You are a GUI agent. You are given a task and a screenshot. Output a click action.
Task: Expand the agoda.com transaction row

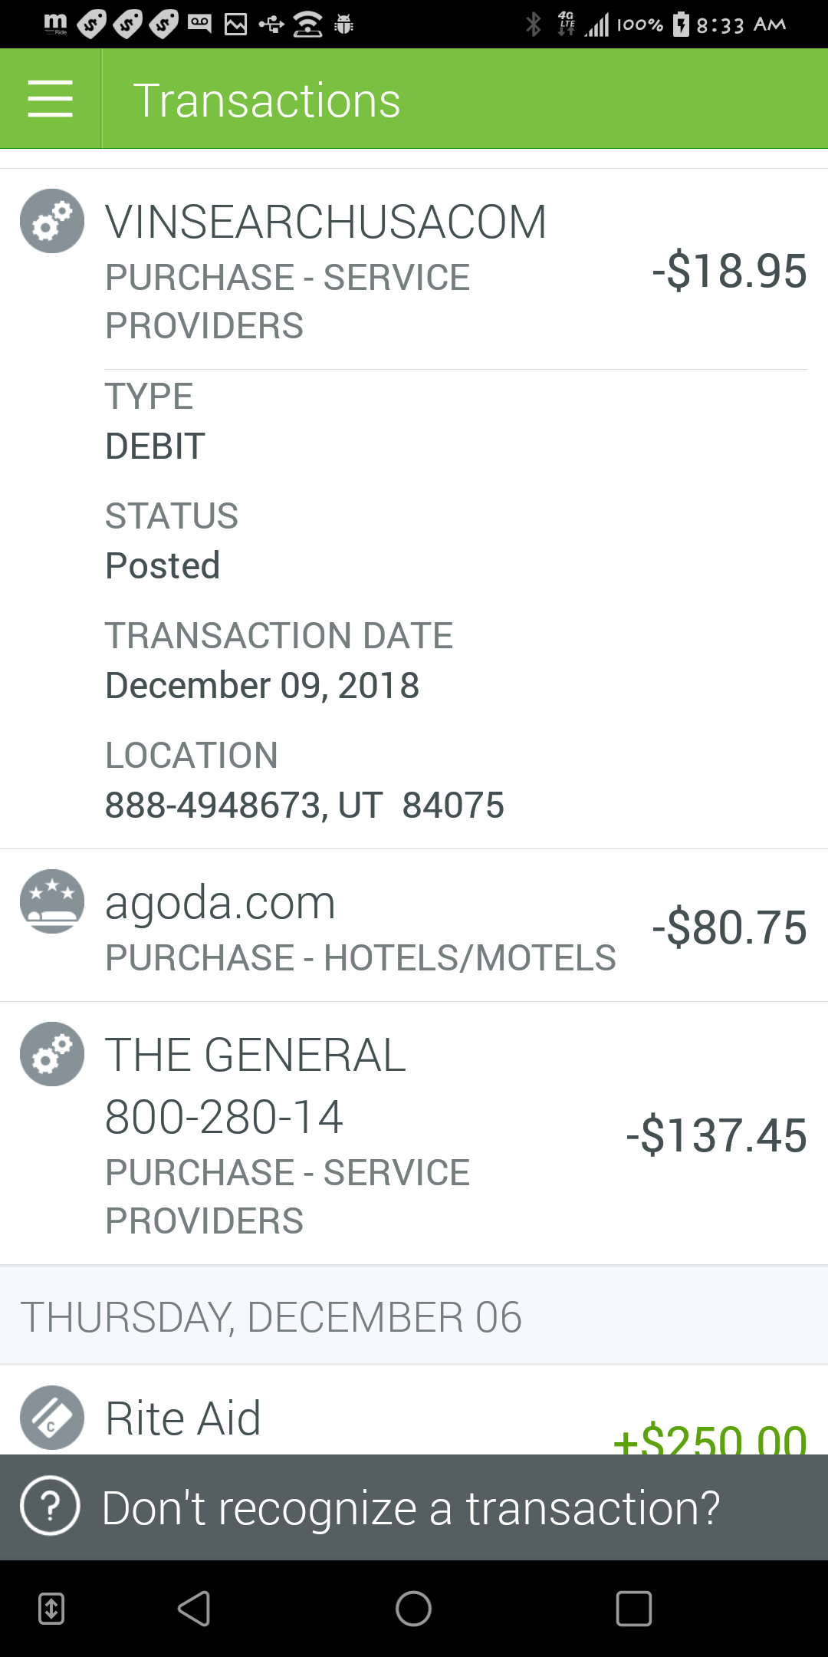click(414, 925)
